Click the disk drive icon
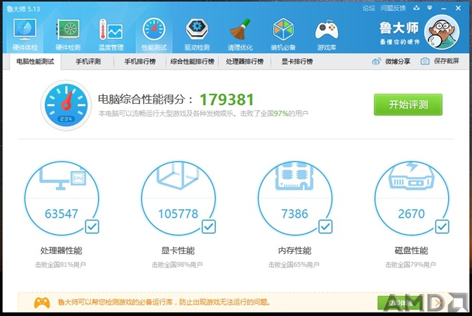The width and height of the screenshot is (472, 316). click(x=412, y=177)
